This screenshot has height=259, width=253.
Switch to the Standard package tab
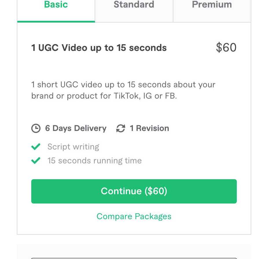[134, 10]
